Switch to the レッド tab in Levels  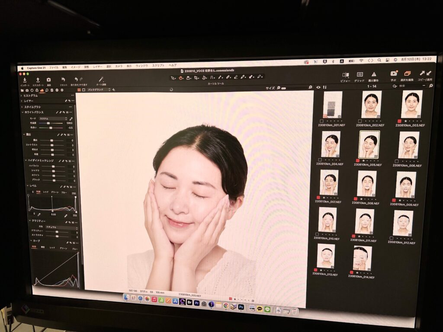coord(45,191)
